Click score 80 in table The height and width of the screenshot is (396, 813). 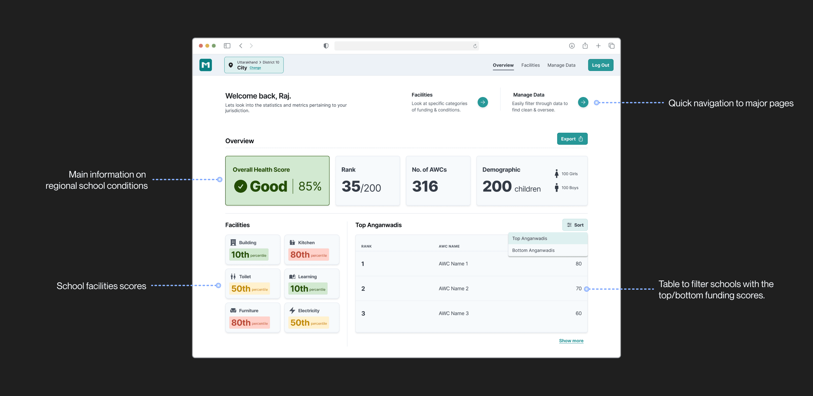pyautogui.click(x=578, y=264)
